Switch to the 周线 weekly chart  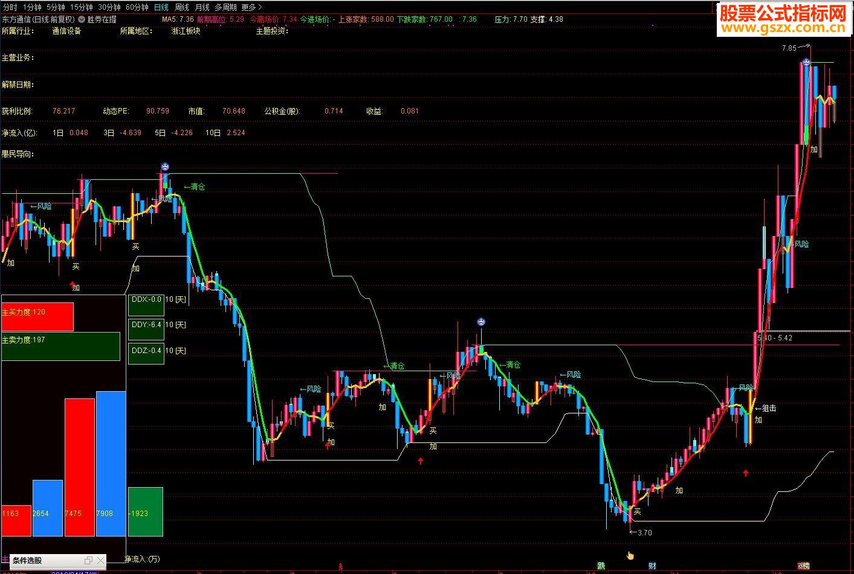pyautogui.click(x=182, y=7)
